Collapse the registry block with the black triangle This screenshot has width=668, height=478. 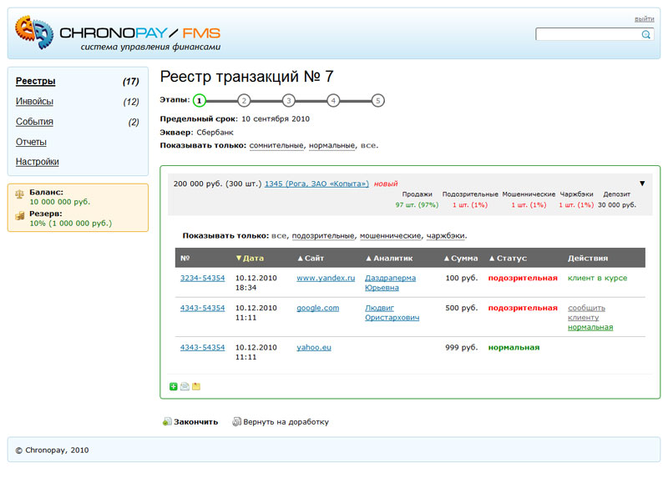[642, 183]
